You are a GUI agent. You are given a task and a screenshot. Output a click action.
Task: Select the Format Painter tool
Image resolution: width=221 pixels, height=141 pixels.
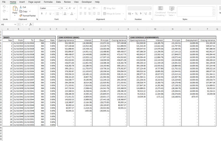click(28, 16)
